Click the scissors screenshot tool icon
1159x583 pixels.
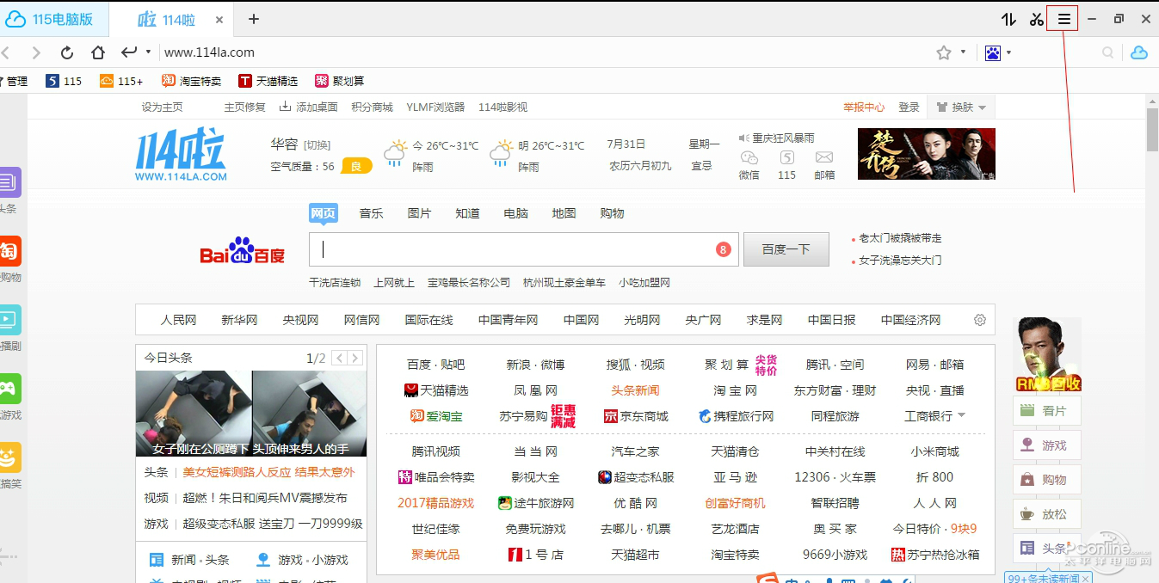[x=1036, y=19]
